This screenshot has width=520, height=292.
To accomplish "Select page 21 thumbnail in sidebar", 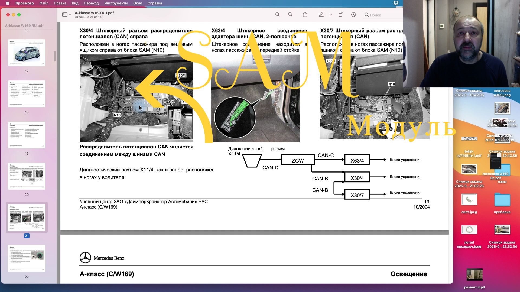I will point(27,218).
